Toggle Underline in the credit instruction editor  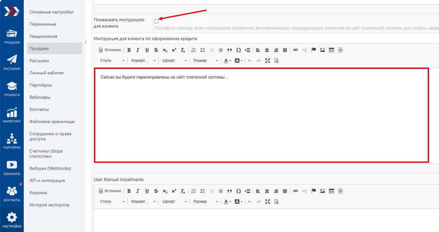click(147, 50)
